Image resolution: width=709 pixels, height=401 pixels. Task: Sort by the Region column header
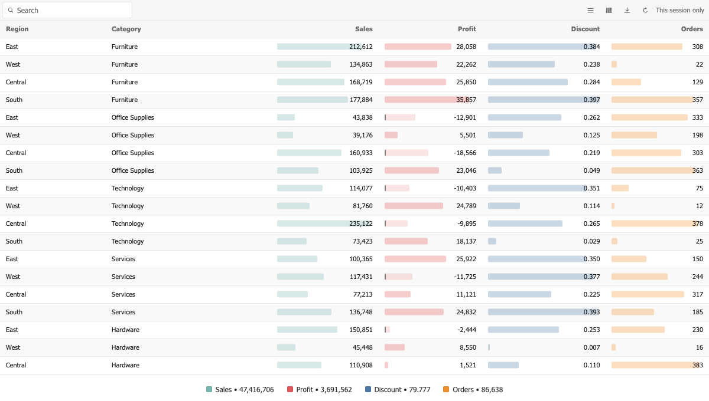coord(17,29)
